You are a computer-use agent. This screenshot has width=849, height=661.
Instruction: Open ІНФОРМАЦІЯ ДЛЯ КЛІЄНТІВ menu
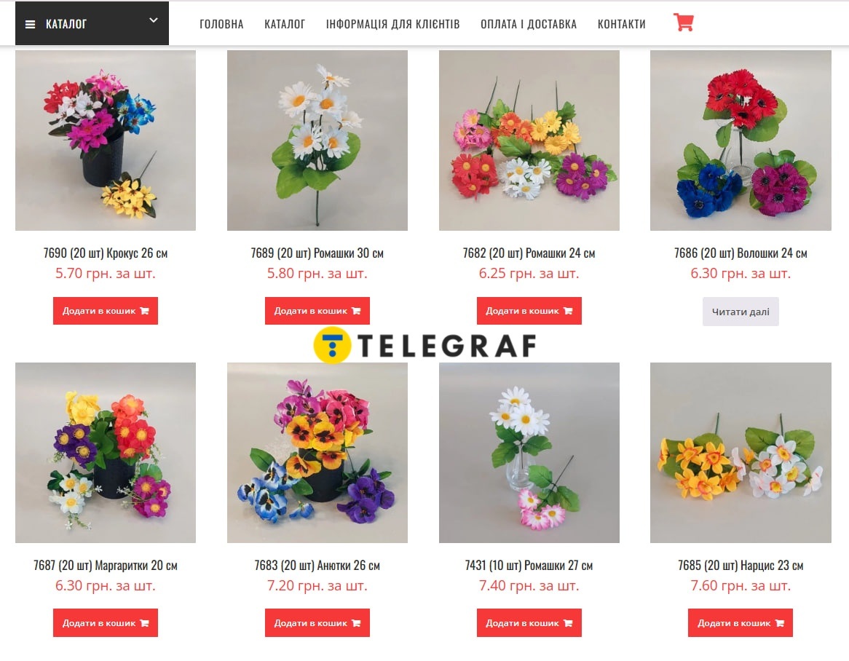[392, 24]
